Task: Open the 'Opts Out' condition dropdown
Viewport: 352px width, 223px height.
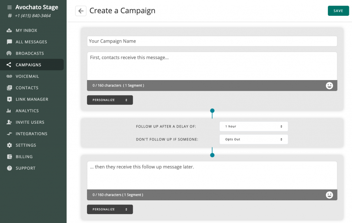Action: (x=253, y=140)
